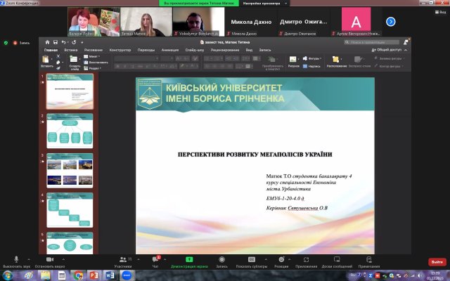Switch to the Вставка ribbon tab

click(70, 50)
